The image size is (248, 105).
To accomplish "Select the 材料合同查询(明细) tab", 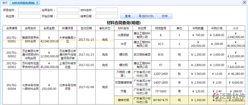I will coord(23,3).
